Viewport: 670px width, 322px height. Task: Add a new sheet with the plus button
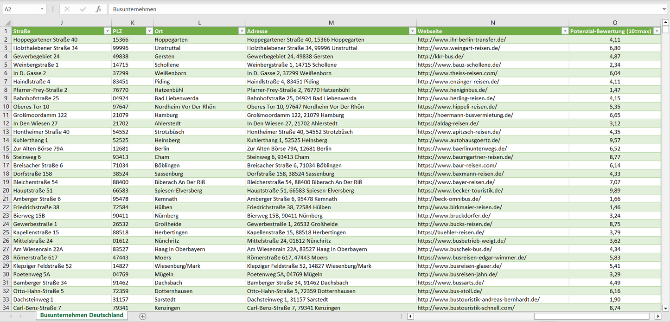coord(143,316)
